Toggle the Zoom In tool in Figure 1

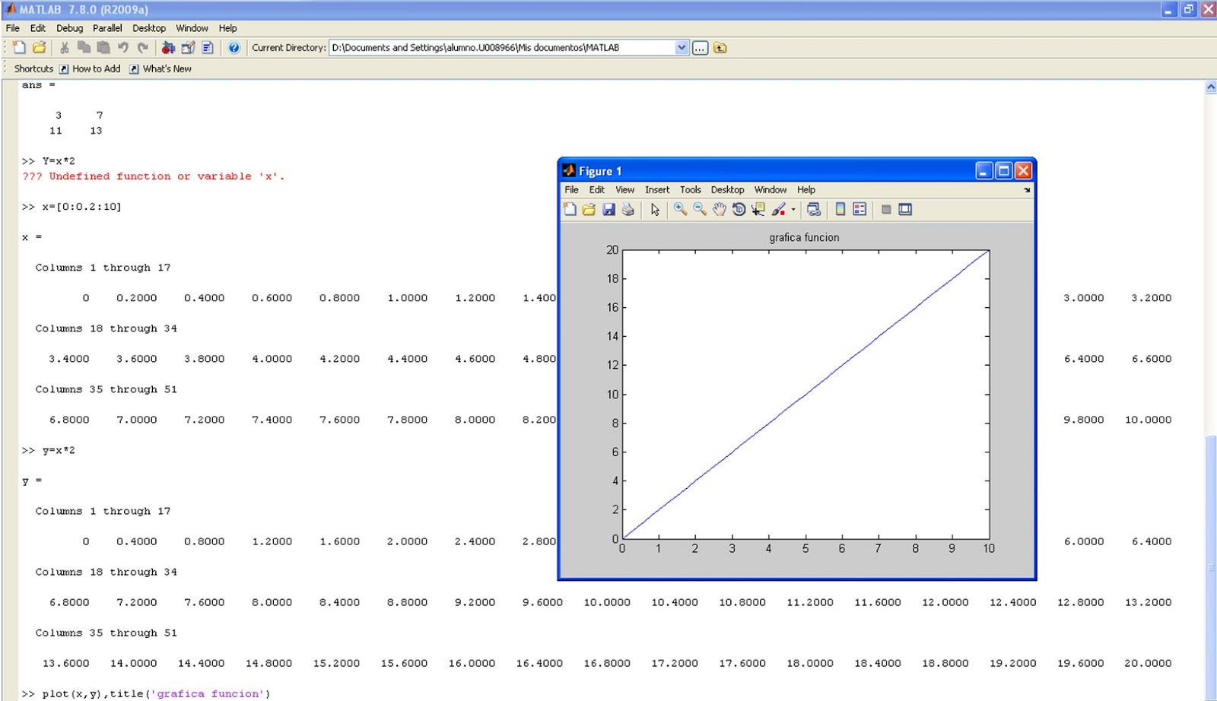point(680,209)
